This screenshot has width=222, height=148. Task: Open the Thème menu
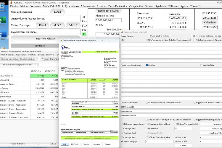[194, 6]
